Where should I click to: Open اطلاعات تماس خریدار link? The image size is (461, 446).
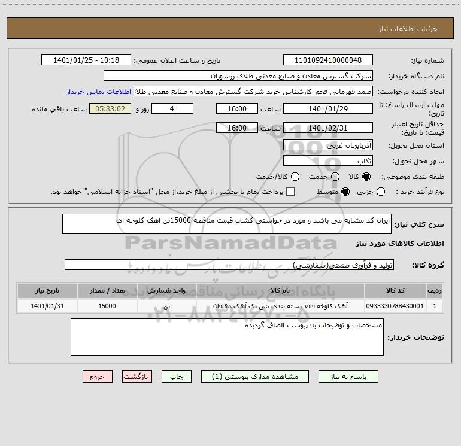click(x=99, y=92)
